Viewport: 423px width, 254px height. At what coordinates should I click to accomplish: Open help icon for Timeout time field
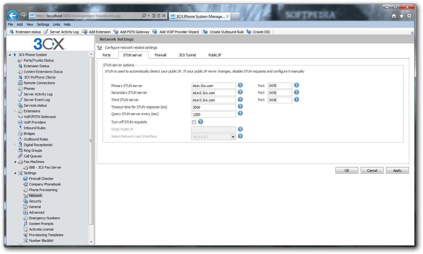(x=240, y=106)
